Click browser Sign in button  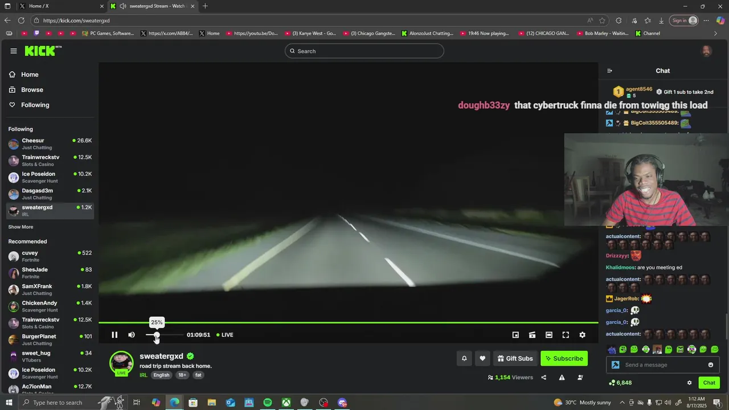[683, 20]
